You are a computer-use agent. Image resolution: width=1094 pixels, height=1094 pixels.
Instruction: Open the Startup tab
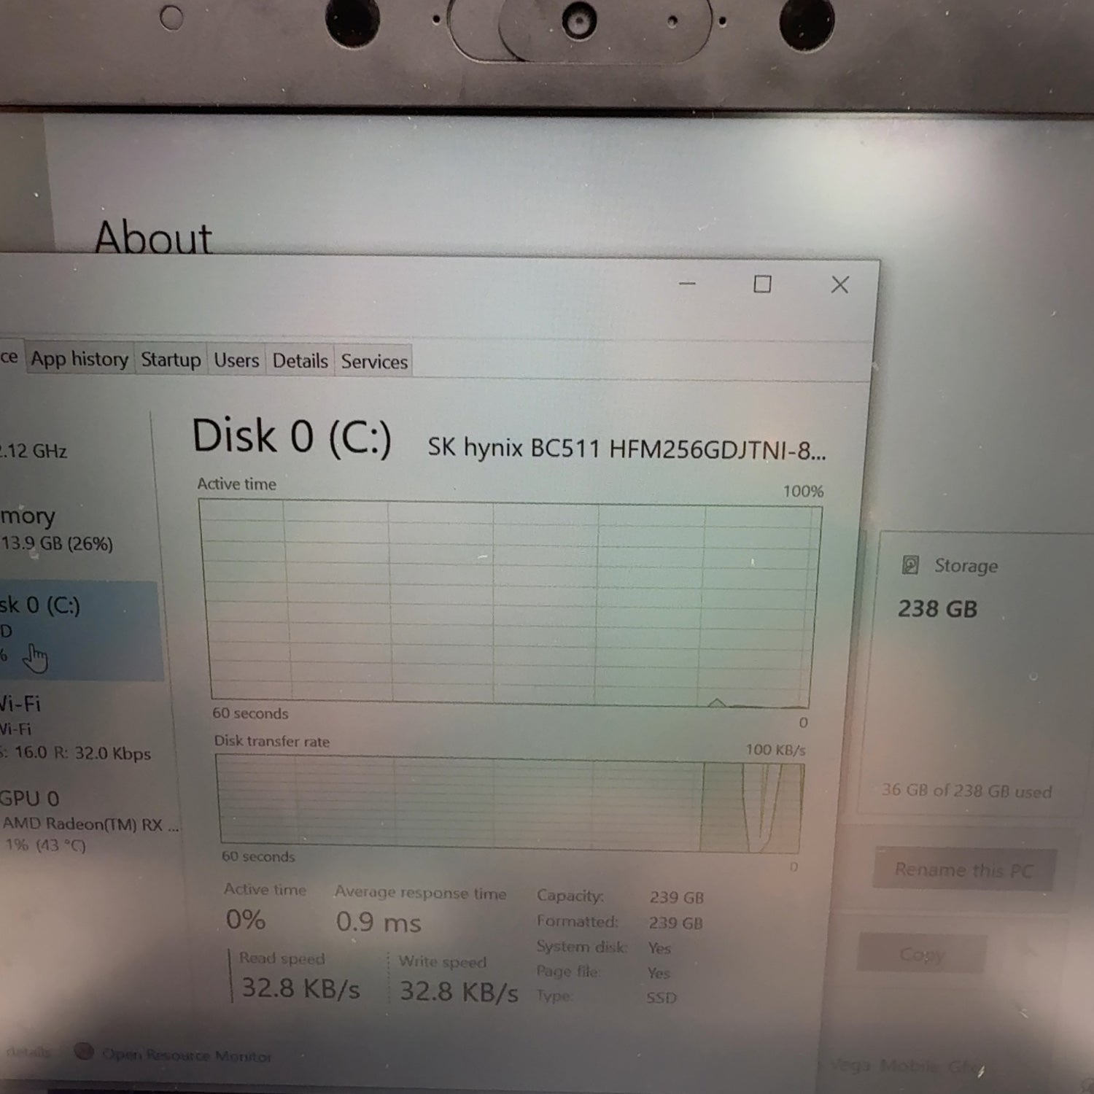coord(171,360)
